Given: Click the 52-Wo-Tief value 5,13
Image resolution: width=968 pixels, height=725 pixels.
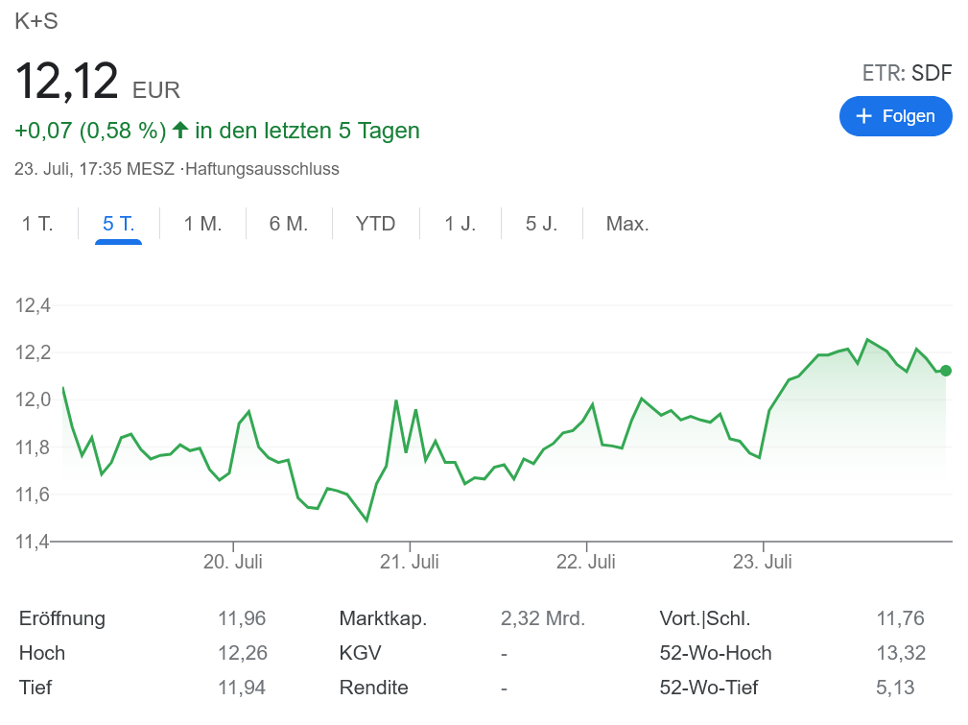Looking at the screenshot, I should click(895, 688).
